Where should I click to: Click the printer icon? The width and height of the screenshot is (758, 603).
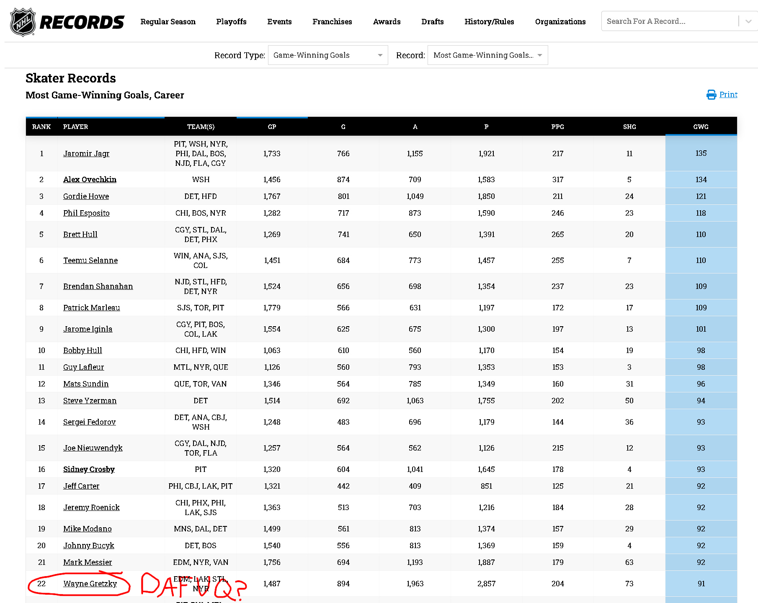coord(711,95)
